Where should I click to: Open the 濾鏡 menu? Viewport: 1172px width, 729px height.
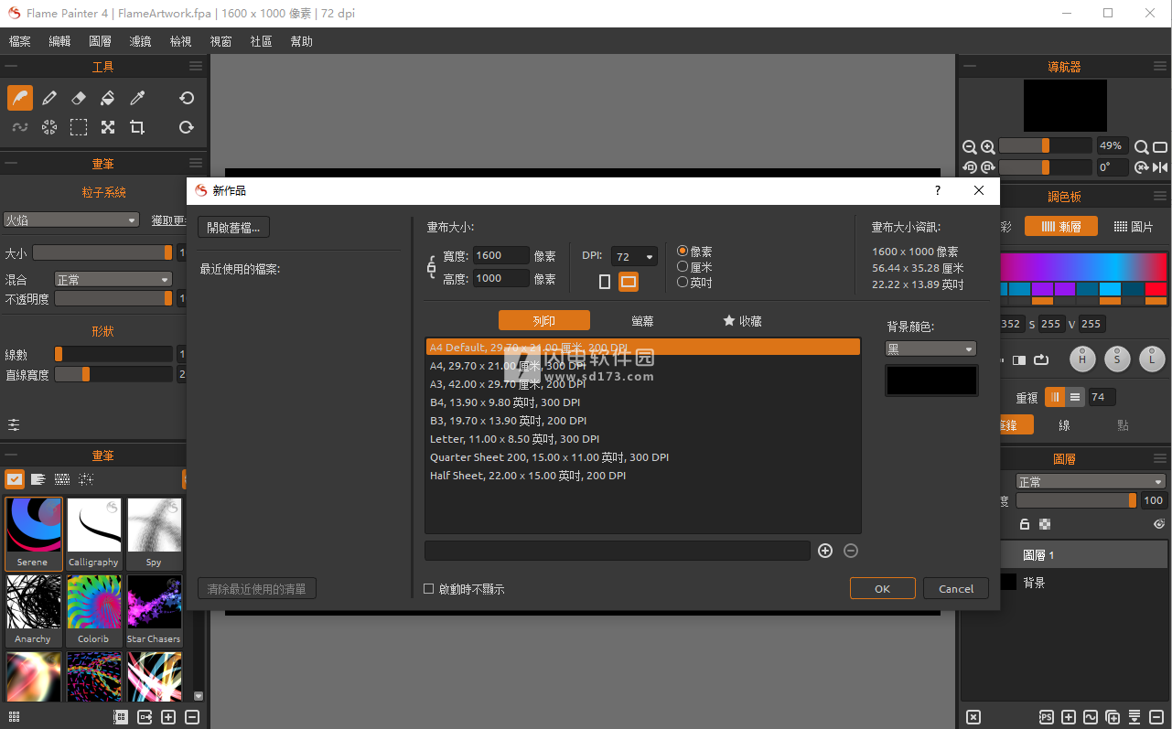[140, 41]
